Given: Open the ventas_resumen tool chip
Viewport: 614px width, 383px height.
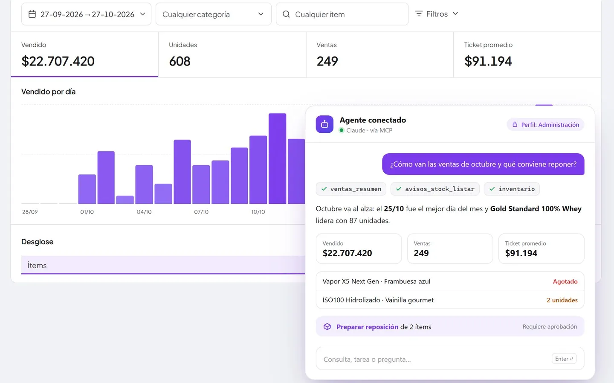Looking at the screenshot, I should 351,189.
